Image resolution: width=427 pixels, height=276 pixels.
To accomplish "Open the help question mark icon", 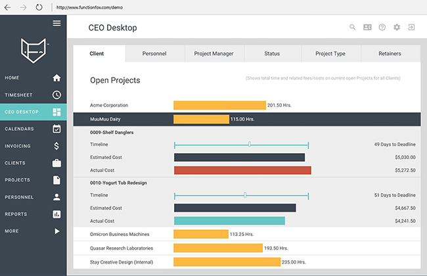I will pos(382,28).
